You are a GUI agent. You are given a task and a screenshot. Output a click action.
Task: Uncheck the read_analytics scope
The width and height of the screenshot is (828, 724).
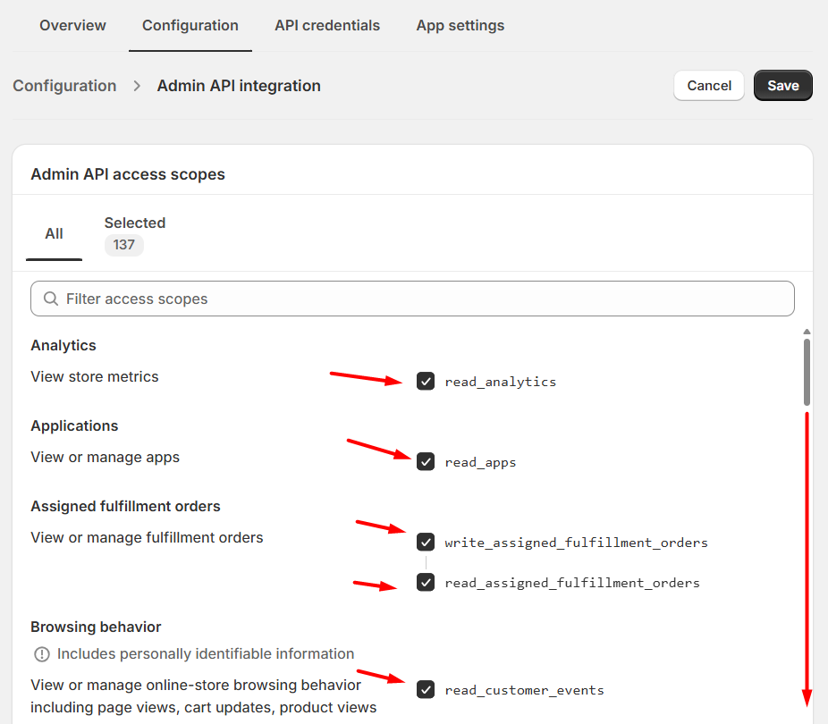point(426,382)
